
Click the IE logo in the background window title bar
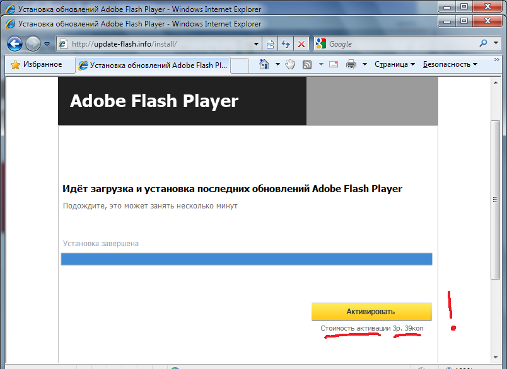click(10, 9)
